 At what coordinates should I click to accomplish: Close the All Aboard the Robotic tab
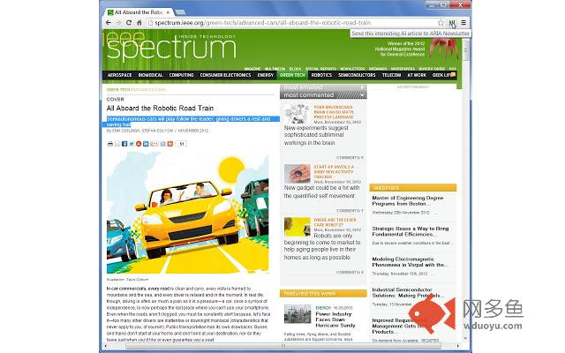(x=168, y=12)
